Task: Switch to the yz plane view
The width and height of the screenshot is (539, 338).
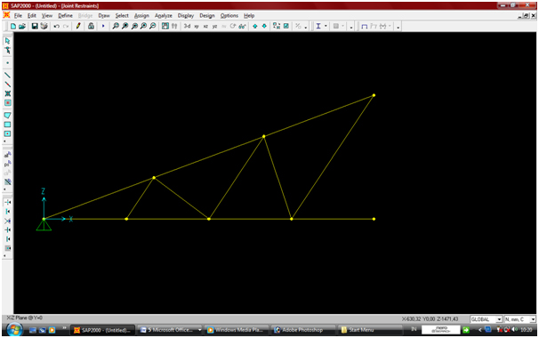Action: tap(215, 26)
